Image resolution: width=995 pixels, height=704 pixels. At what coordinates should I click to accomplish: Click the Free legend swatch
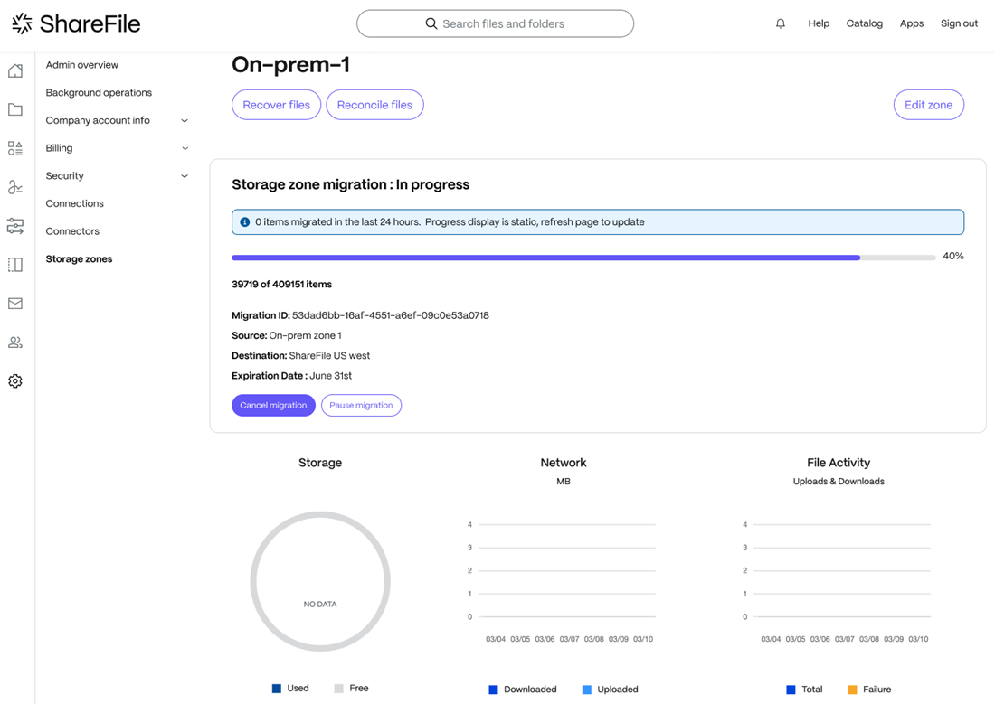click(x=339, y=689)
